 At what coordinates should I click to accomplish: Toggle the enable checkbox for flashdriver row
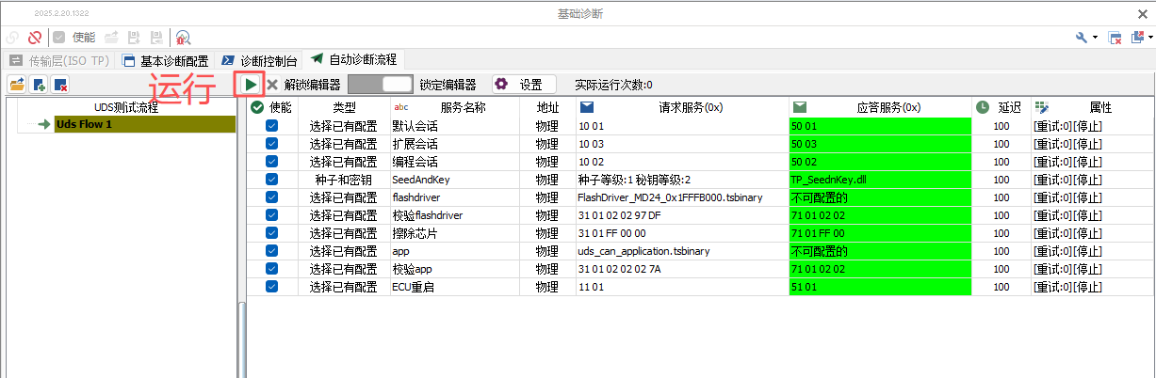271,197
